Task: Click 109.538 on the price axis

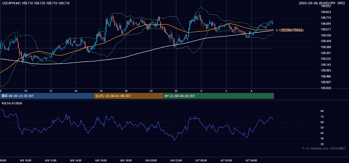Action: (326, 35)
